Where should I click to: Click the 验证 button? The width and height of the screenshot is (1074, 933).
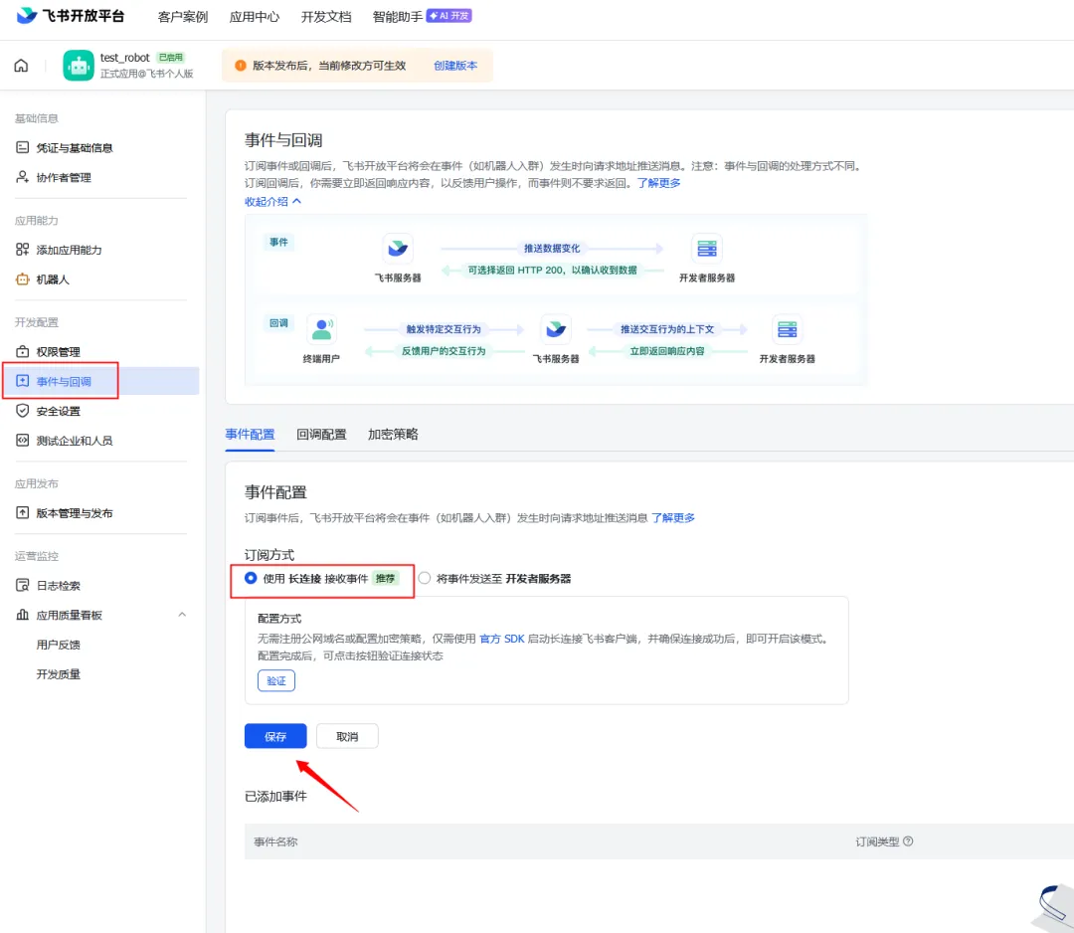pyautogui.click(x=276, y=681)
